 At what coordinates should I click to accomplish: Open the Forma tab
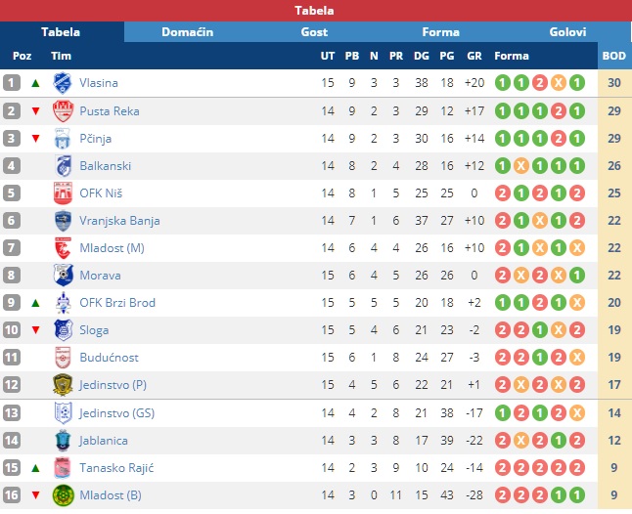pos(440,32)
